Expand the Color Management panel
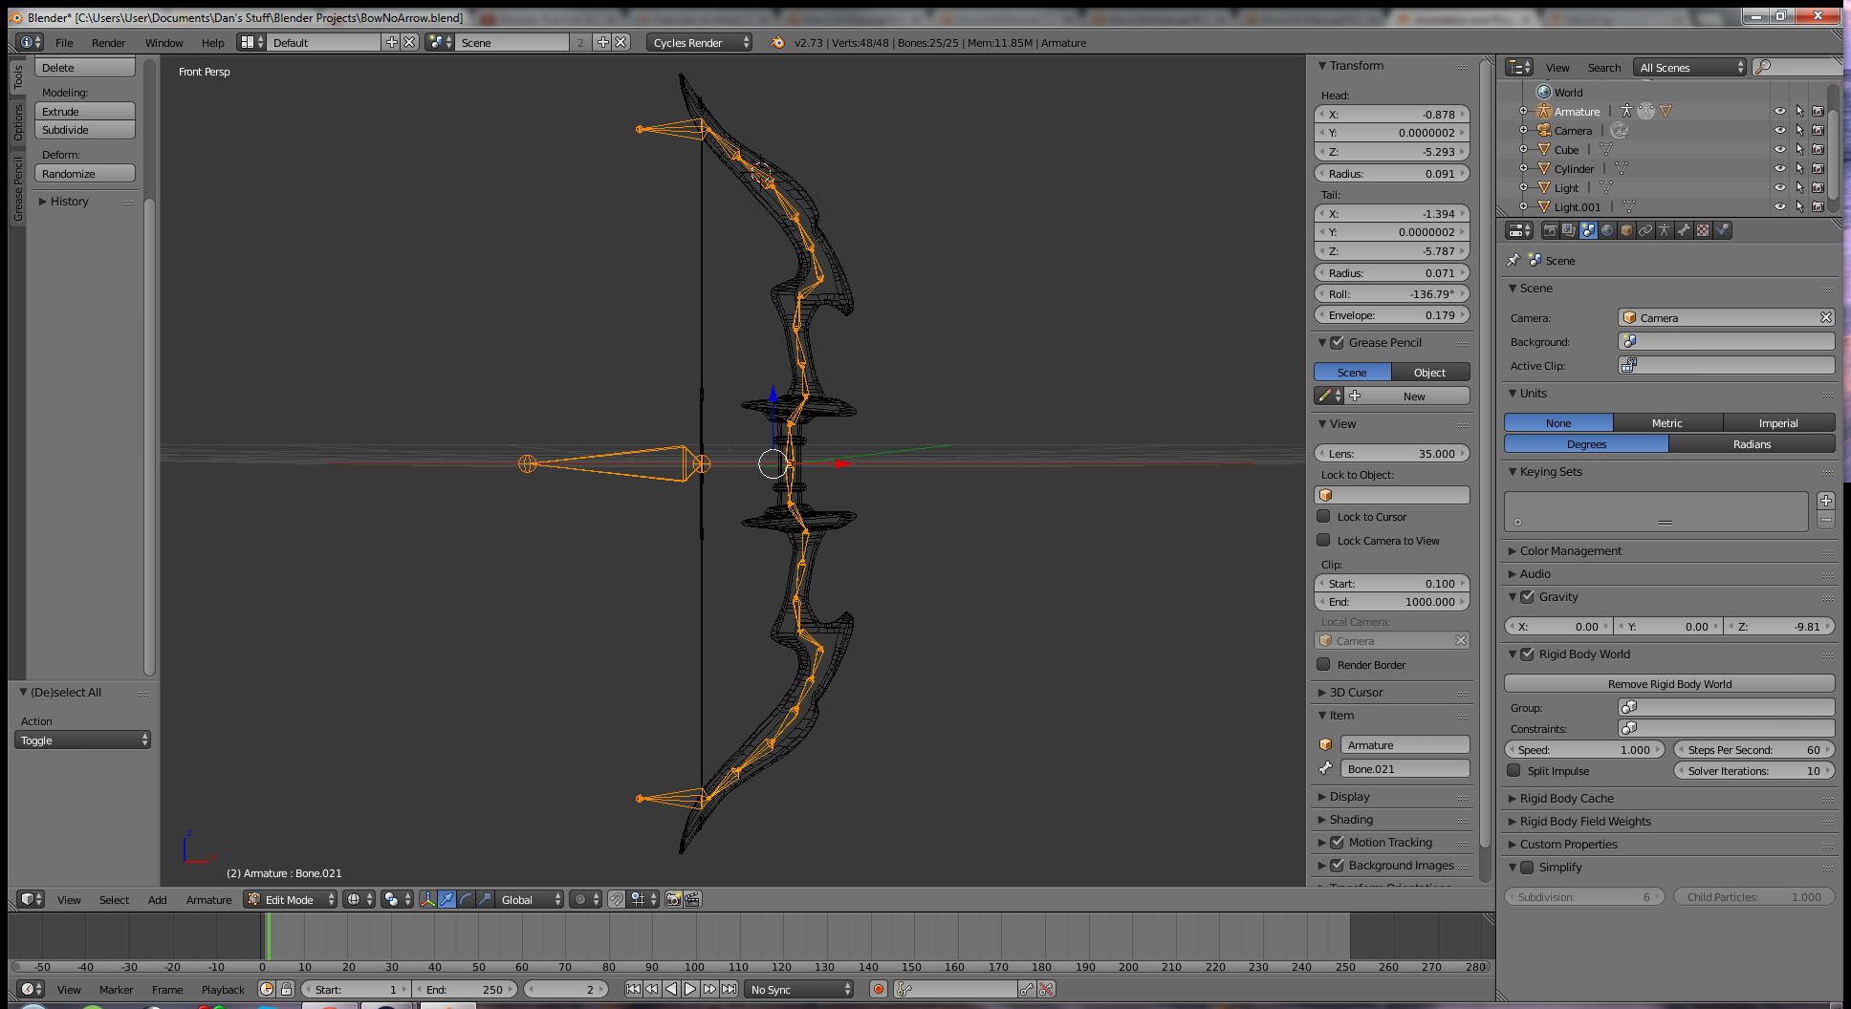The height and width of the screenshot is (1009, 1851). (x=1571, y=550)
